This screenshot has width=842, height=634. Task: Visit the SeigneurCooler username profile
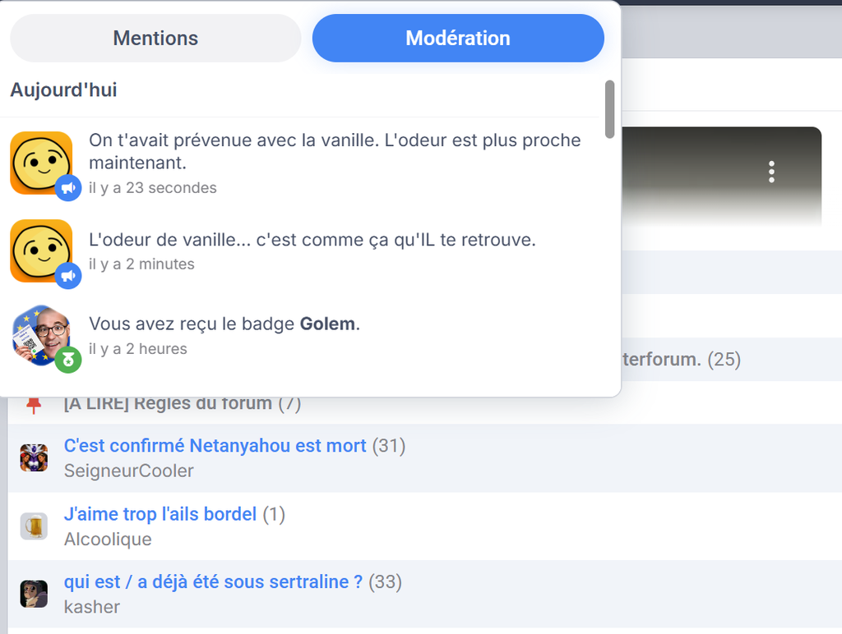129,471
